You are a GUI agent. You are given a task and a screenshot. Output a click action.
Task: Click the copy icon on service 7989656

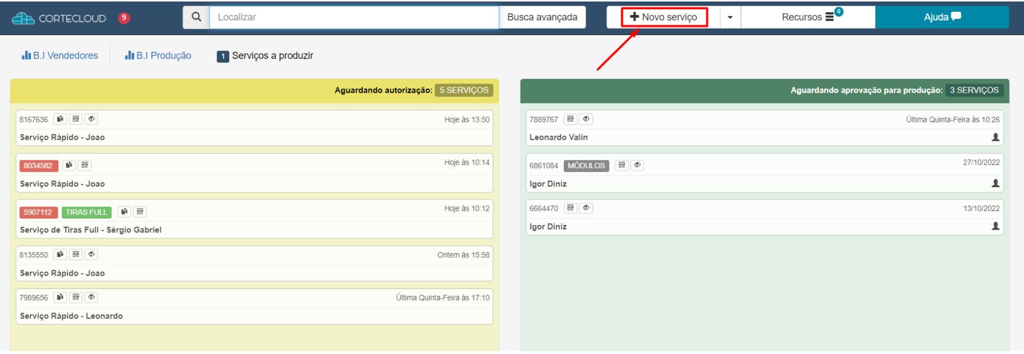pos(60,297)
